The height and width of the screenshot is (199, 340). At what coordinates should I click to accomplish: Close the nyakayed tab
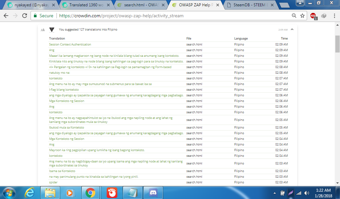coord(54,5)
